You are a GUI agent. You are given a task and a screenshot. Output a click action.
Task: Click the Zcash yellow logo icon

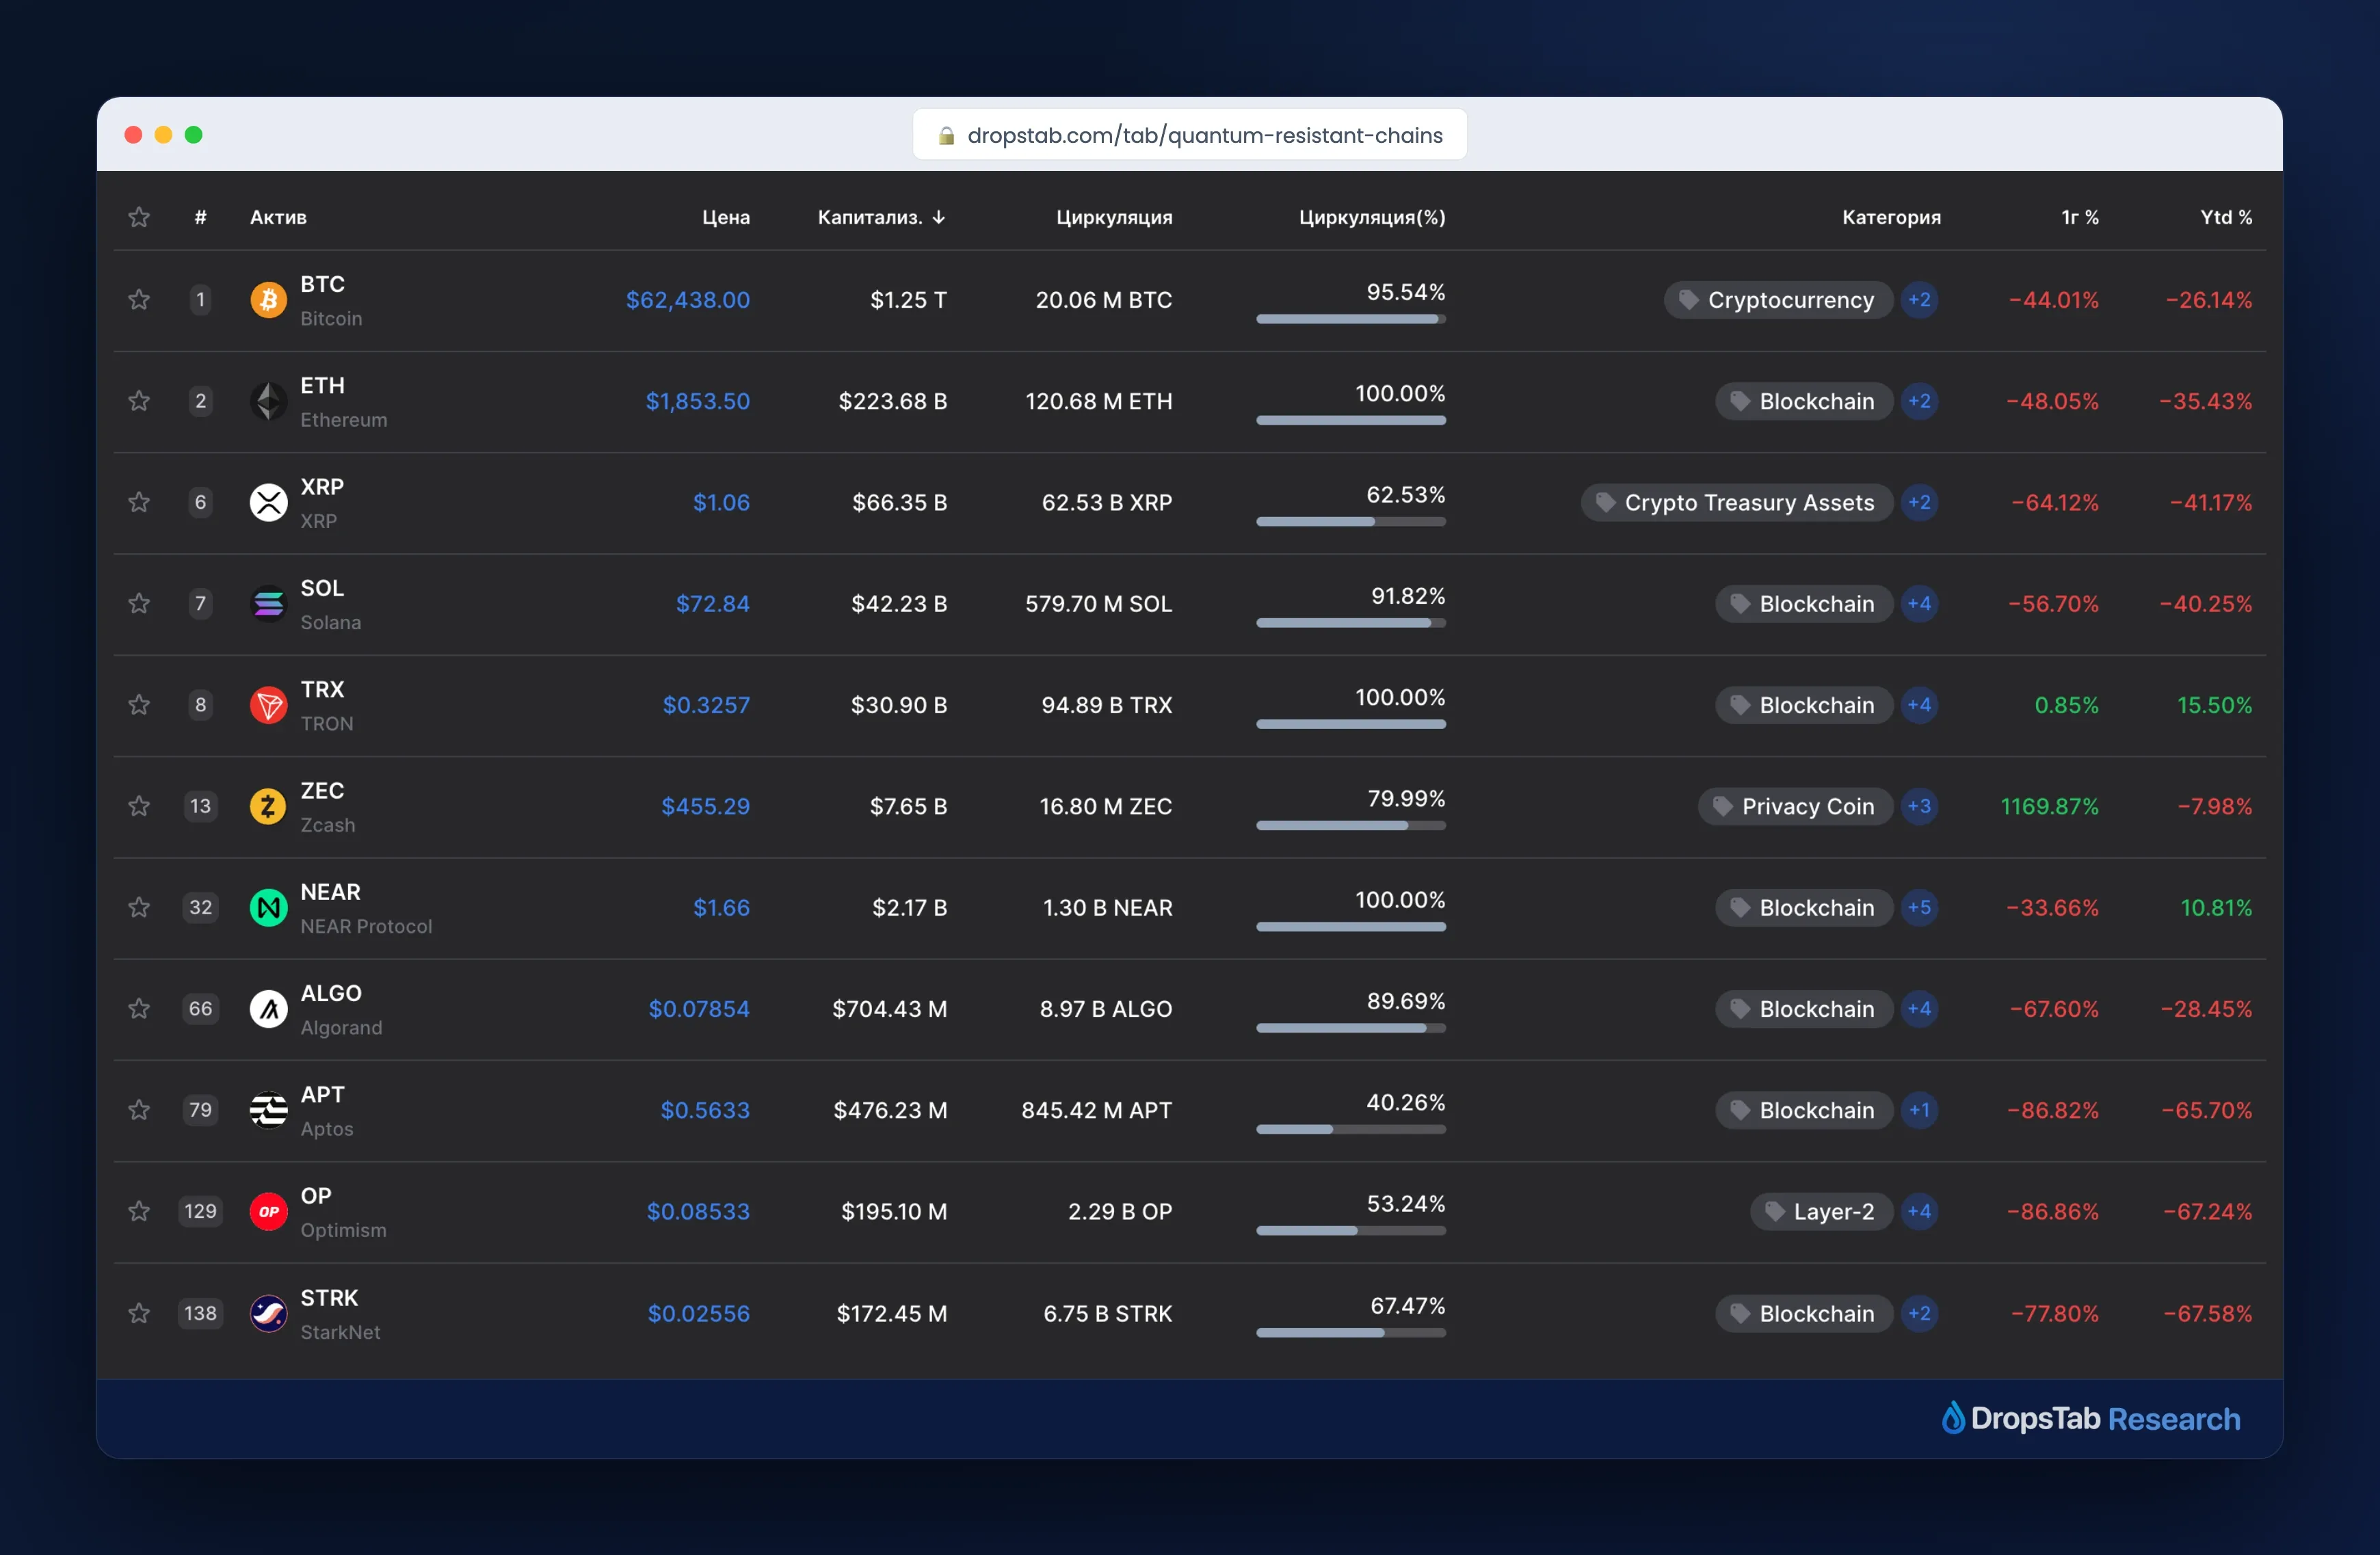tap(268, 806)
